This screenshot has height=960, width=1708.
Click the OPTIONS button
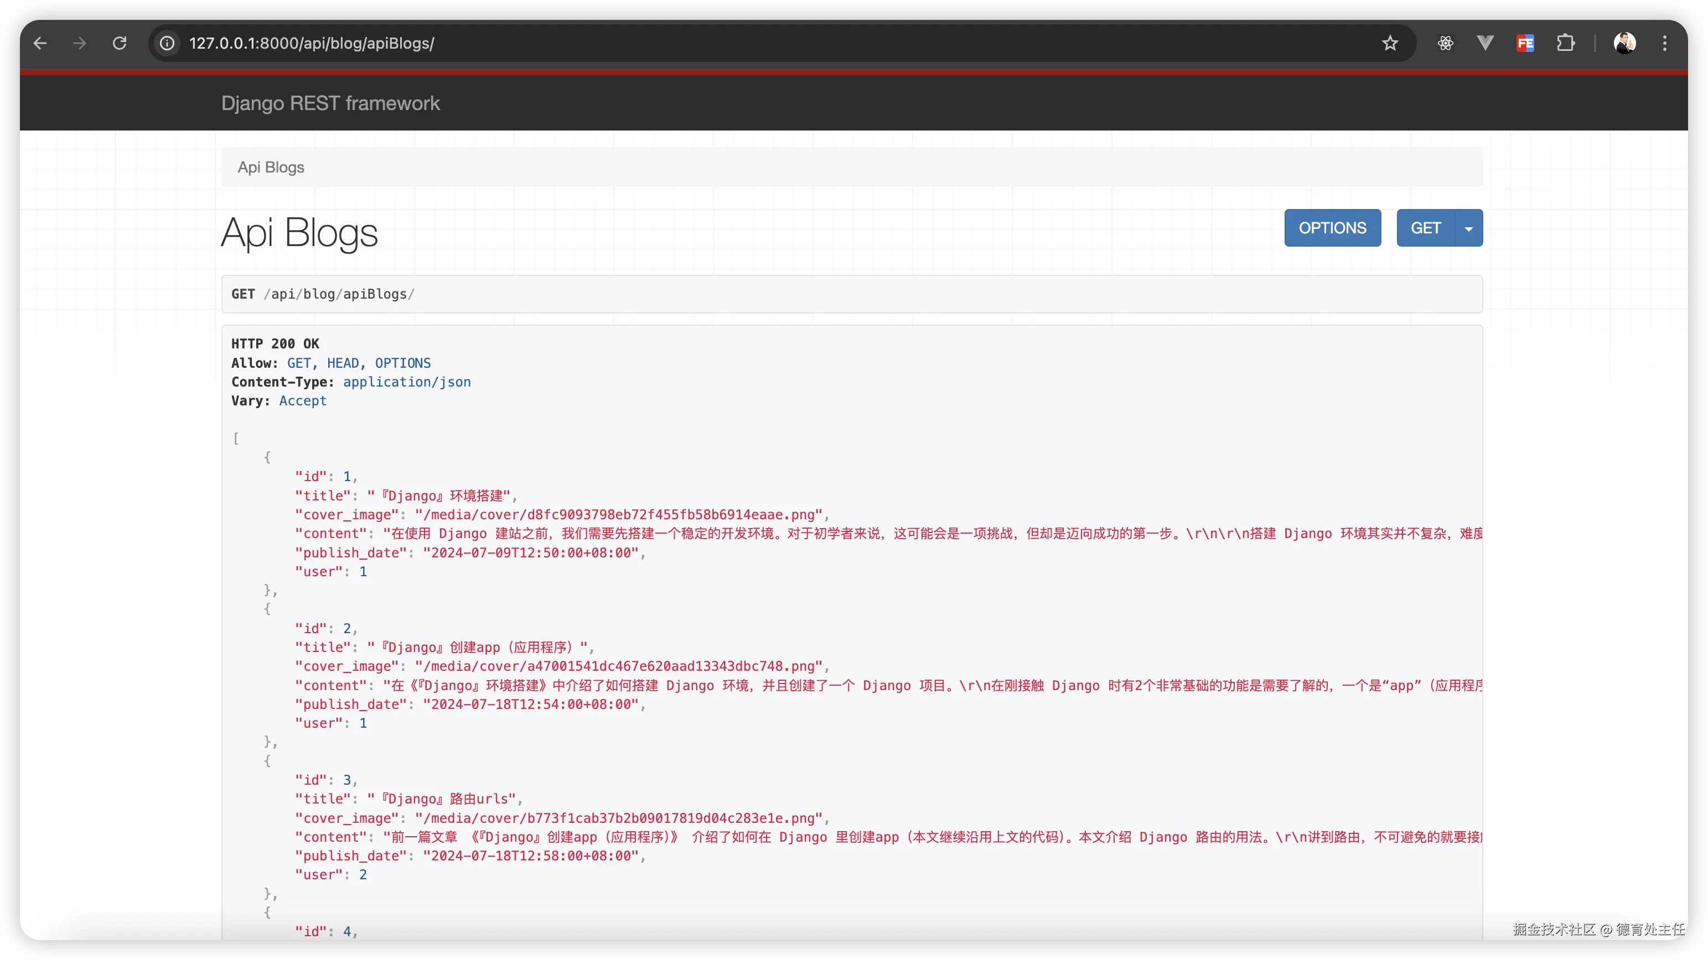pyautogui.click(x=1332, y=228)
